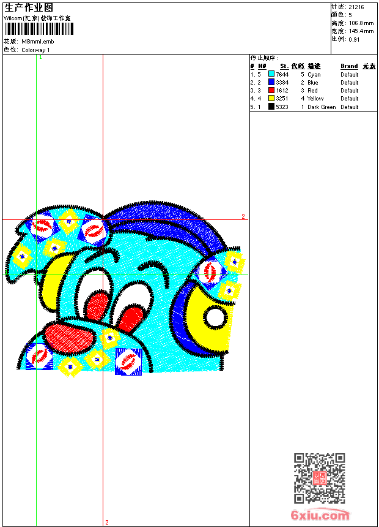This screenshot has height=527, width=379.
Task: Select stitch value 3251 in Yellow row
Action: [x=282, y=99]
